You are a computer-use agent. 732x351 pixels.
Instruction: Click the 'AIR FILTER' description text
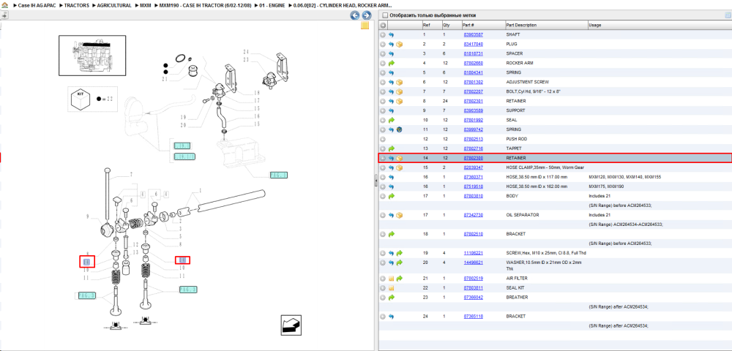tap(517, 279)
